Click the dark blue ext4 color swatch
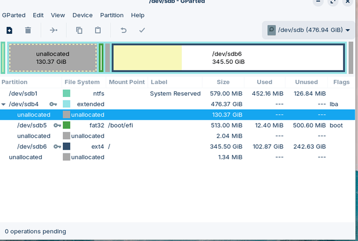The image size is (358, 241). point(66,147)
